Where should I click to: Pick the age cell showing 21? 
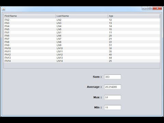(x=134, y=39)
